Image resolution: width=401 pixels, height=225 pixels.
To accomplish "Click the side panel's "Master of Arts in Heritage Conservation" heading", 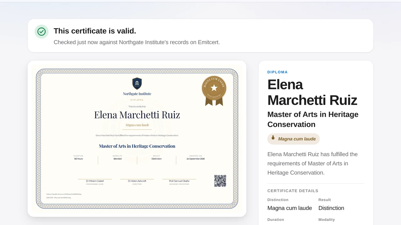I will pos(313,119).
